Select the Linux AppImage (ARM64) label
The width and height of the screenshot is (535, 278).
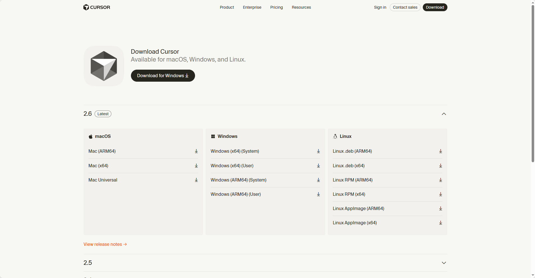358,209
